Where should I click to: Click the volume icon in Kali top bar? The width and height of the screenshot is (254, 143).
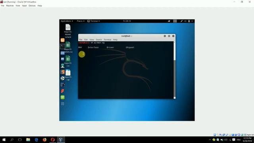185,21
